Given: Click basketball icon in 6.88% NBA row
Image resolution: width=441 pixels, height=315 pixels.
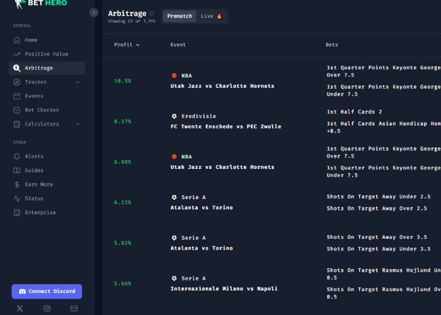Looking at the screenshot, I should click(174, 156).
